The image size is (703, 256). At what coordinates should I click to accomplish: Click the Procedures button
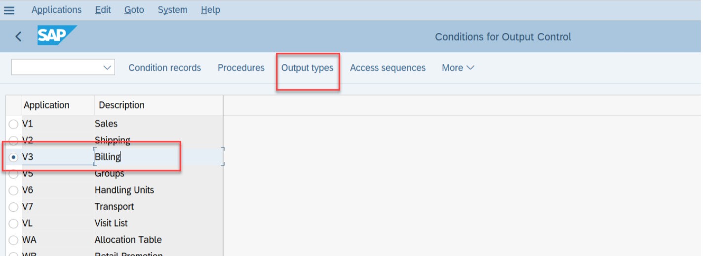[x=241, y=68]
